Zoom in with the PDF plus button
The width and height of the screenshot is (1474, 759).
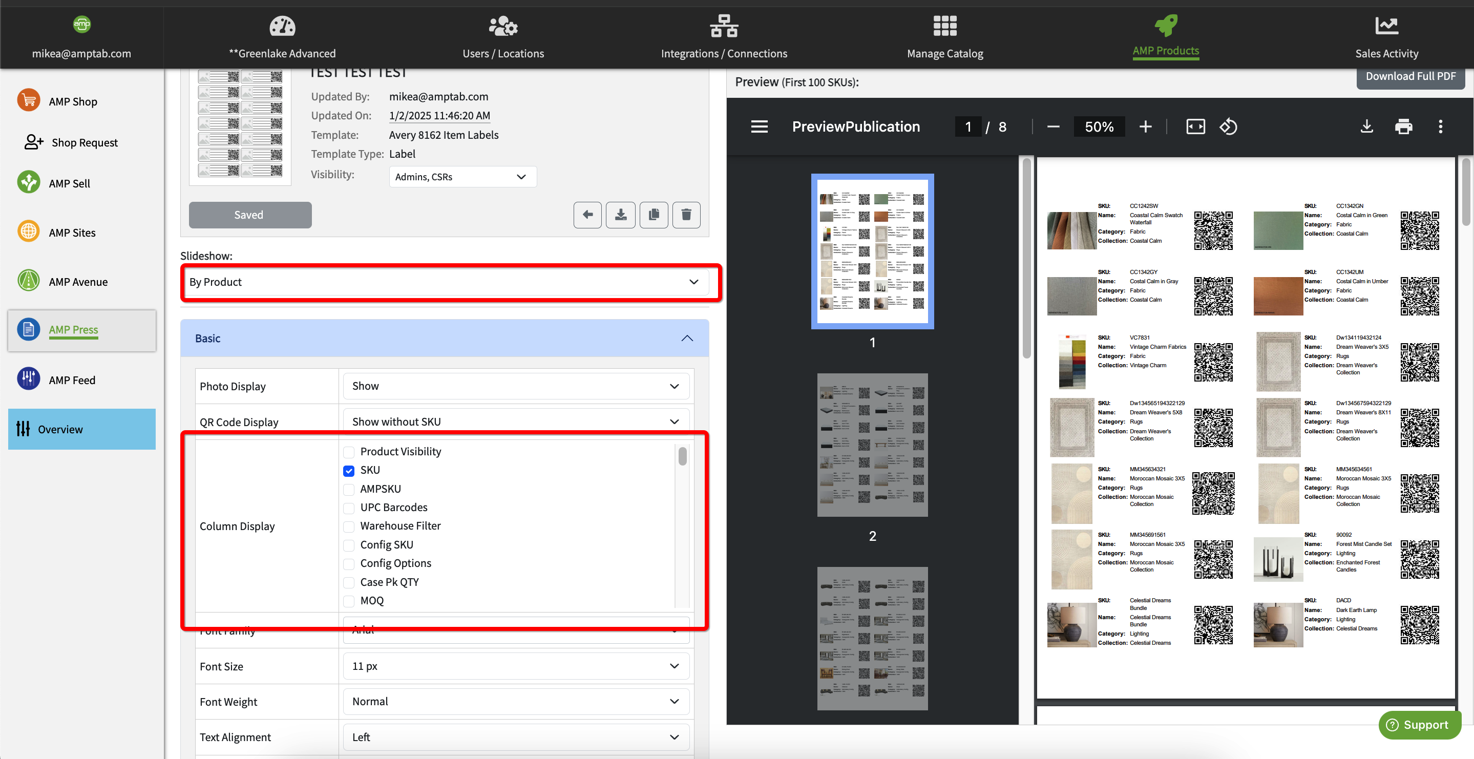tap(1145, 126)
